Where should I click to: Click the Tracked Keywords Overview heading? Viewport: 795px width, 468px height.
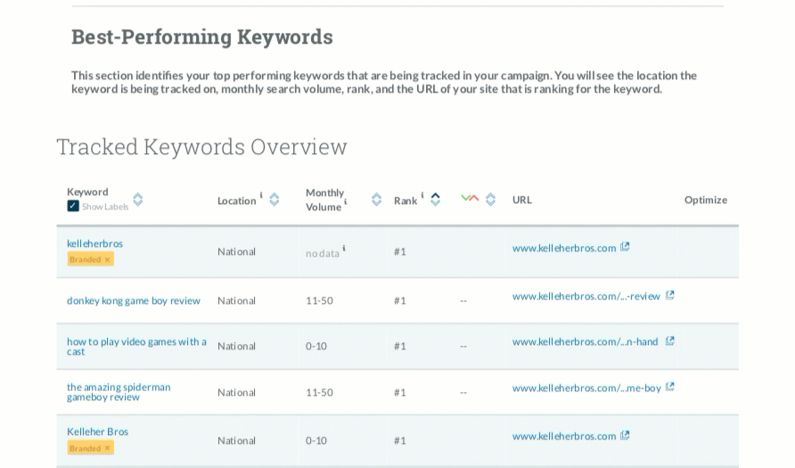click(201, 147)
